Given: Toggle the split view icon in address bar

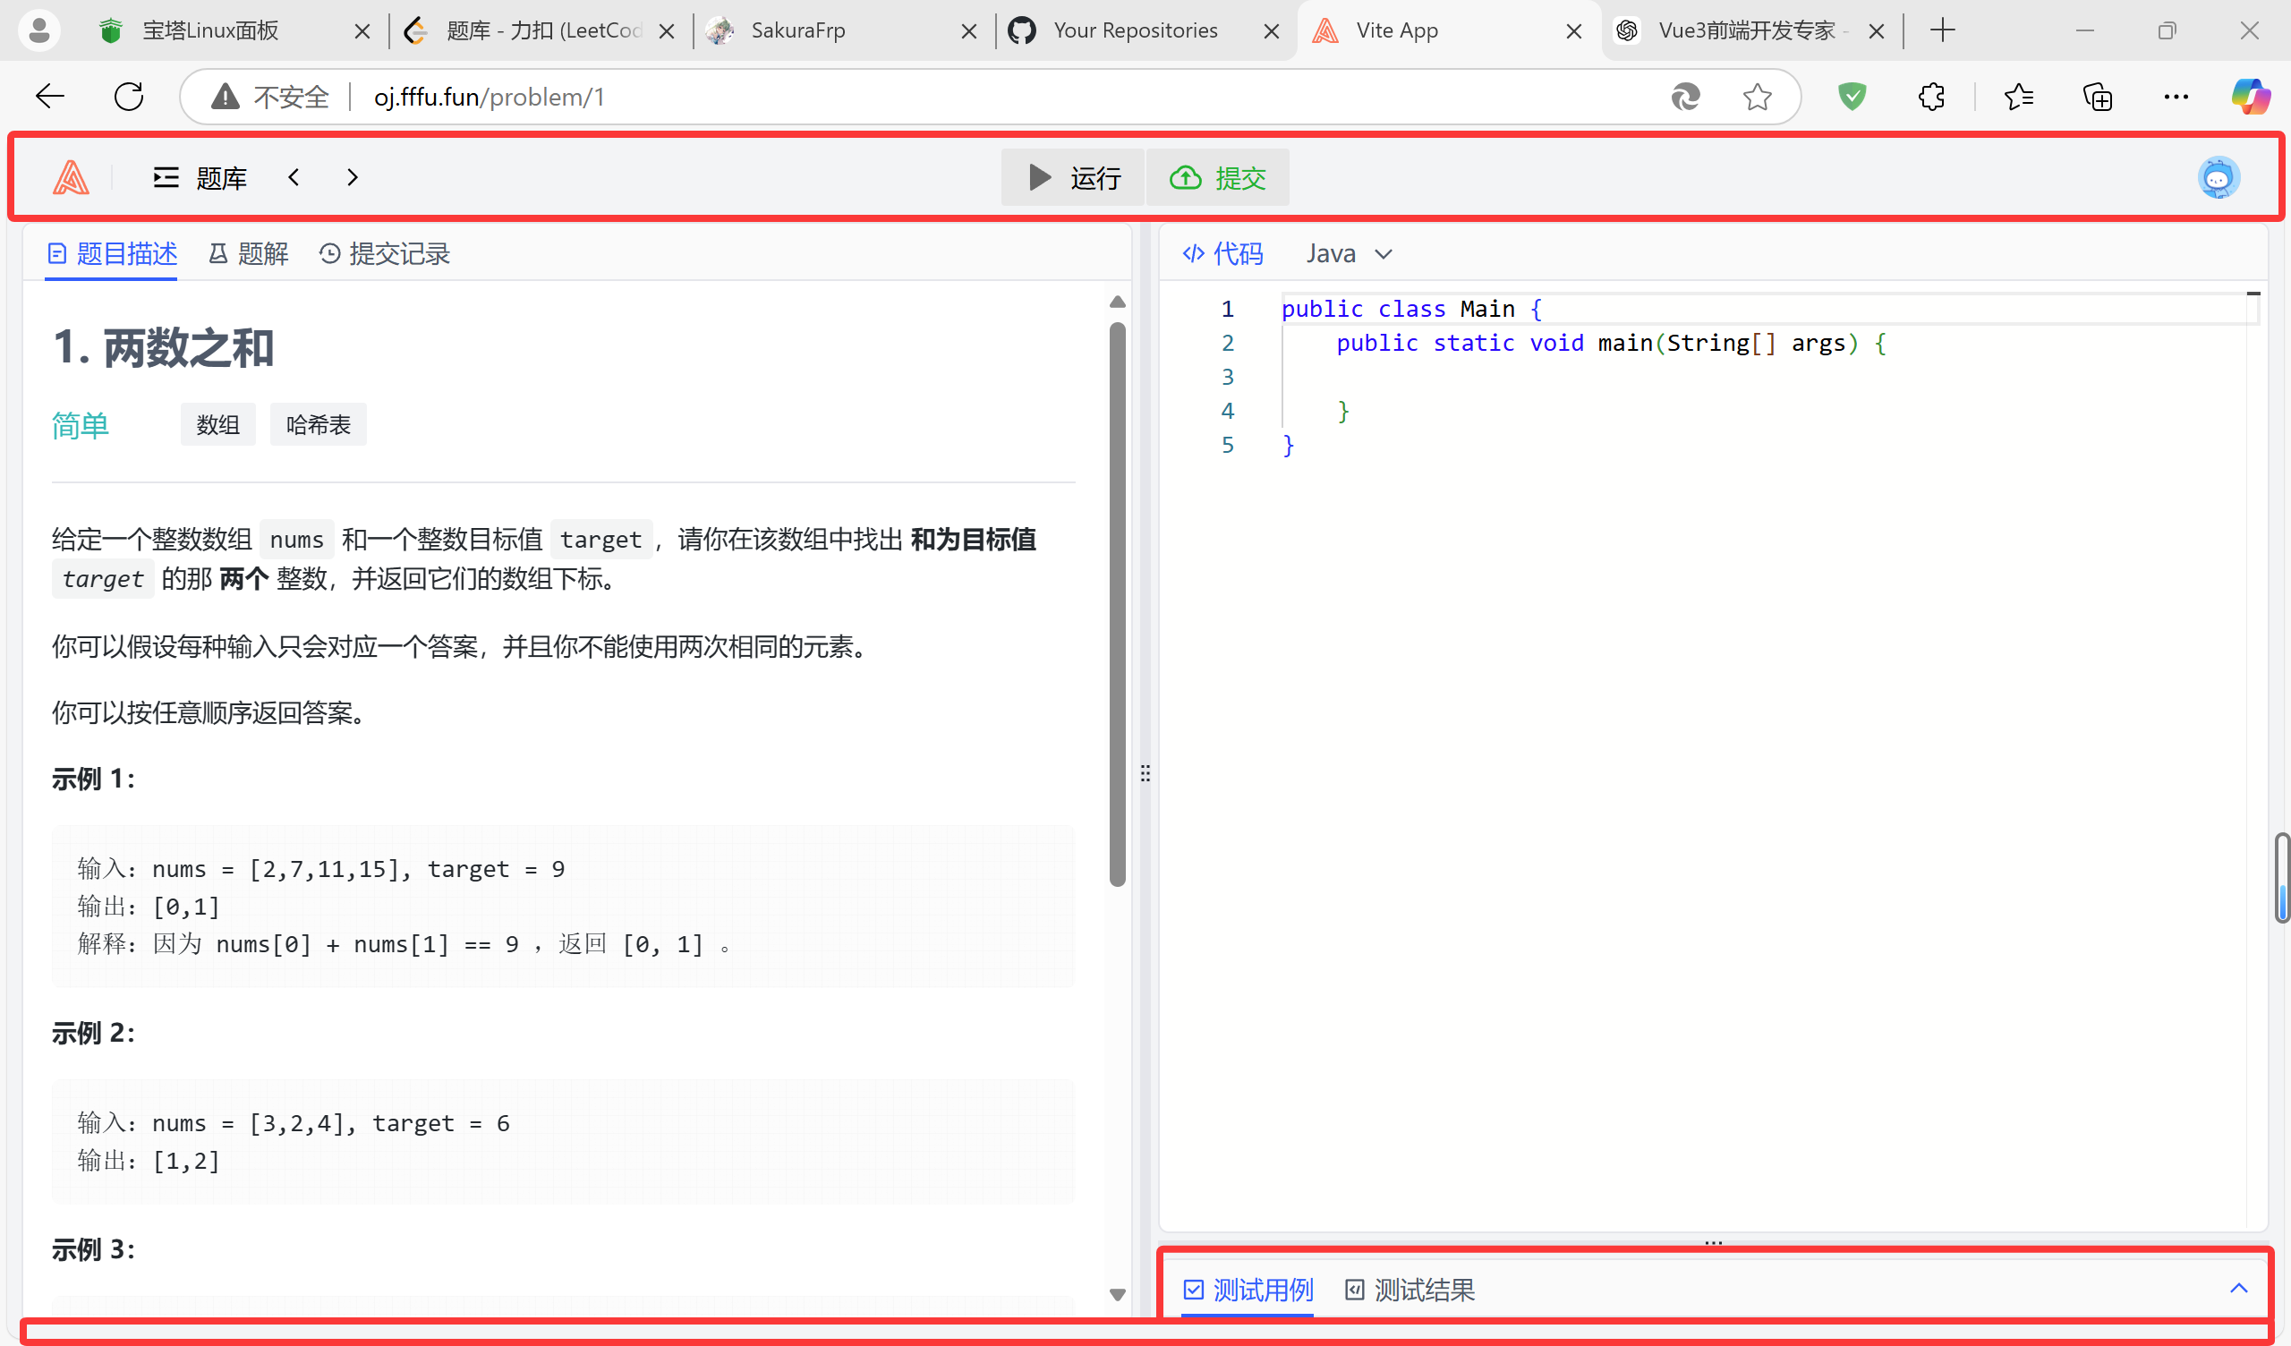Looking at the screenshot, I should click(1685, 96).
